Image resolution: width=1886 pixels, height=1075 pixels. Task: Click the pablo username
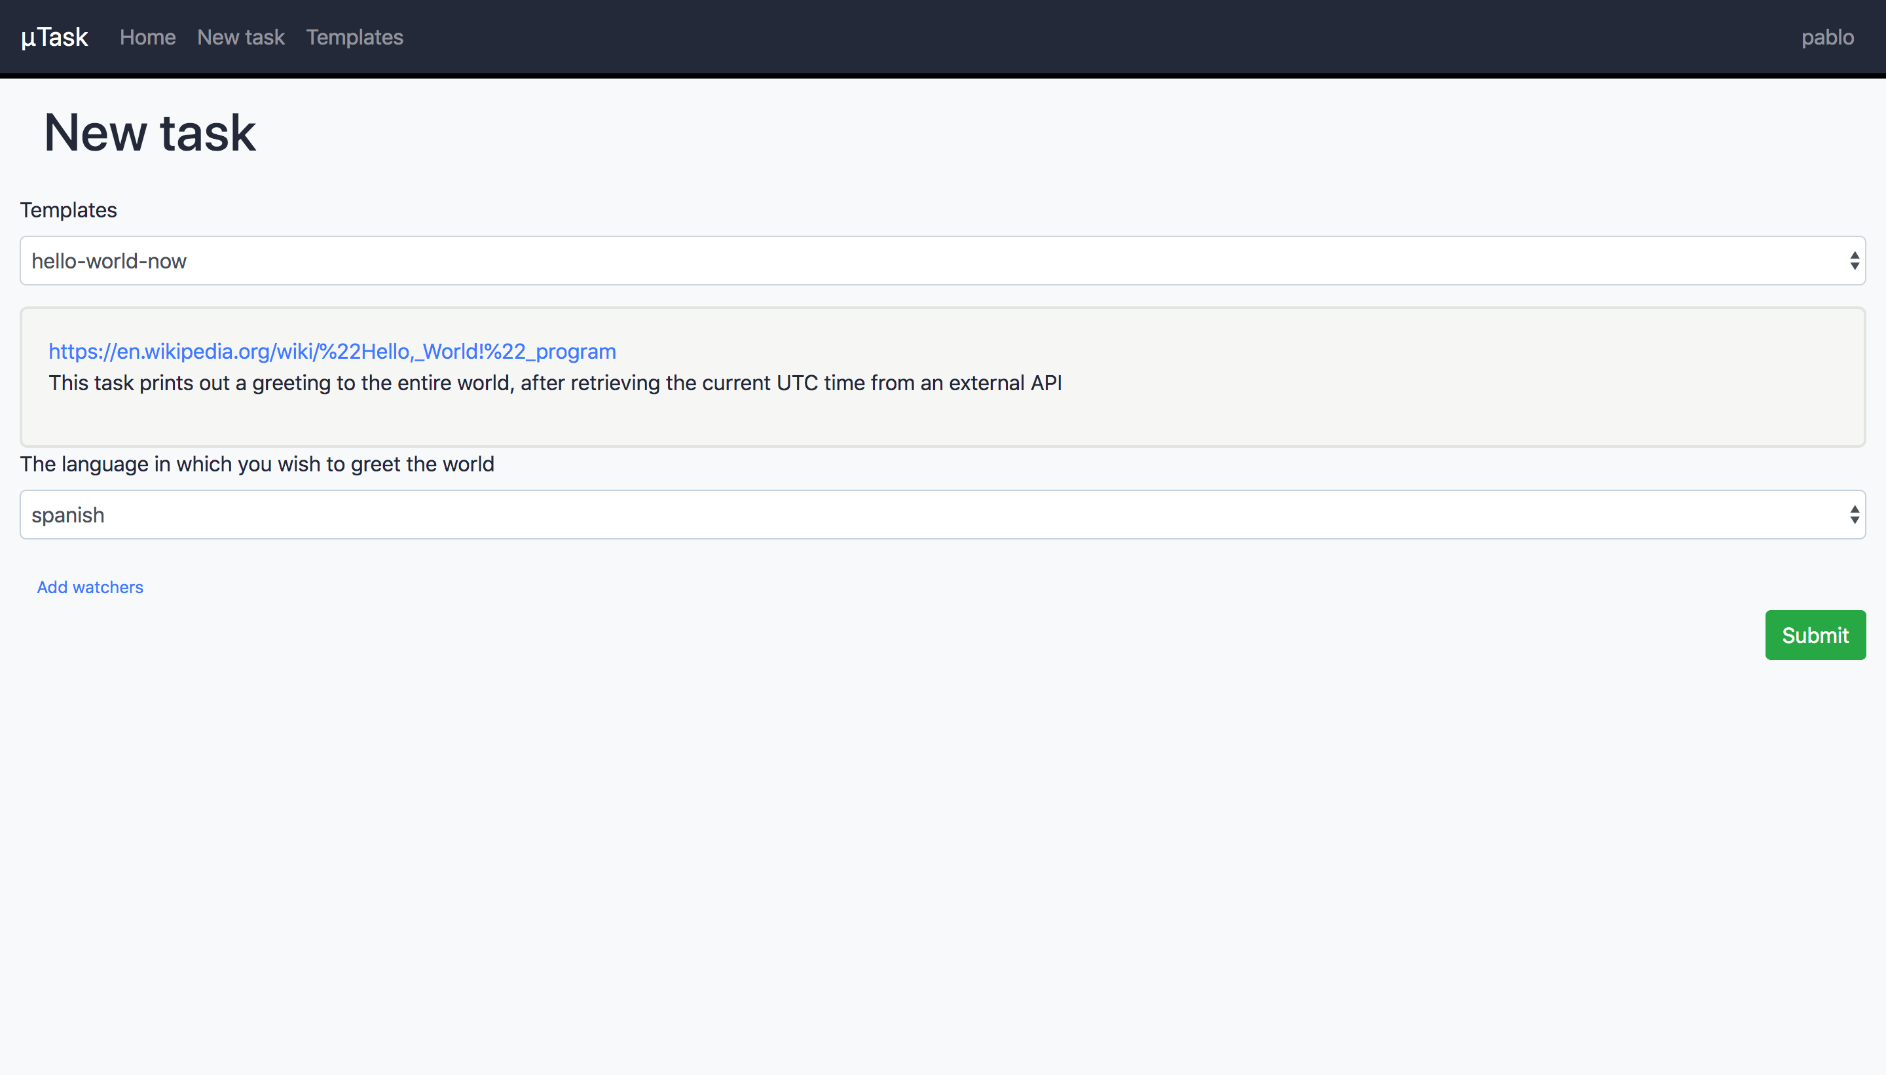(1827, 37)
